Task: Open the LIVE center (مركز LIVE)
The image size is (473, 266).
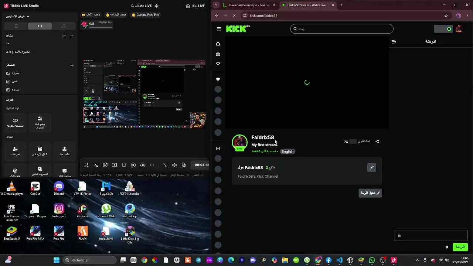Action: point(195,6)
